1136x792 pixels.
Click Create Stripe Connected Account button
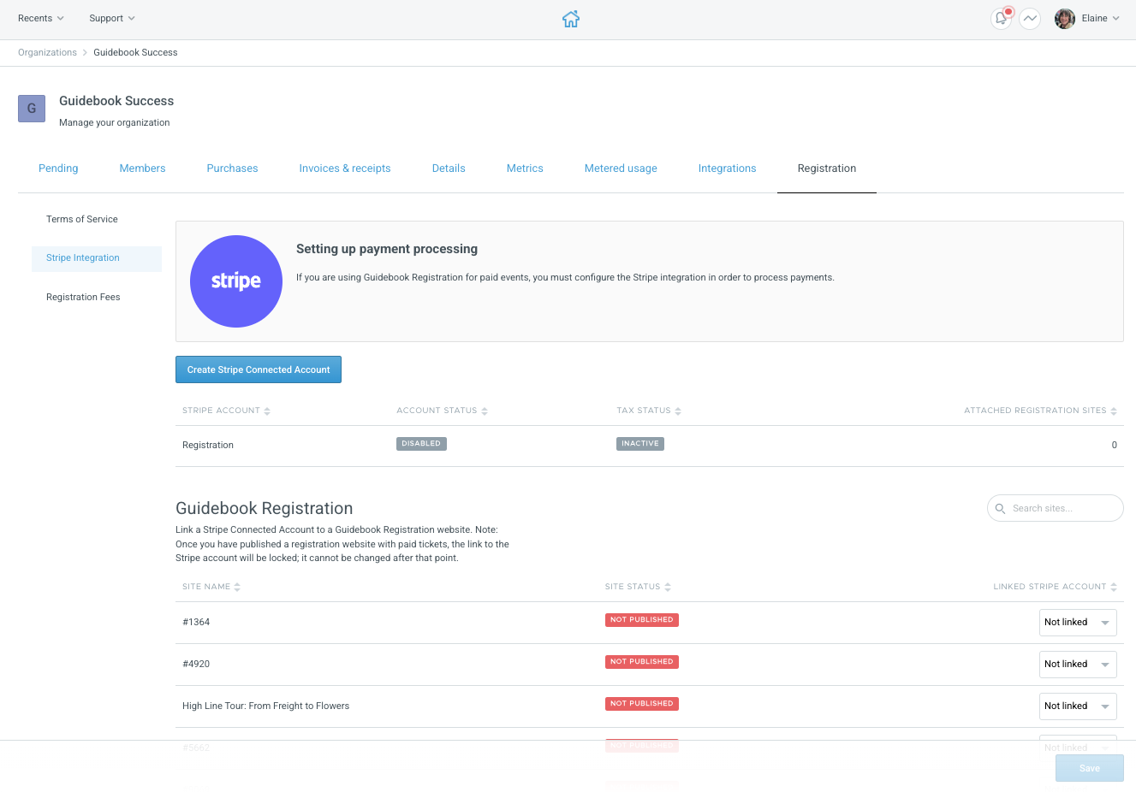[x=259, y=369]
